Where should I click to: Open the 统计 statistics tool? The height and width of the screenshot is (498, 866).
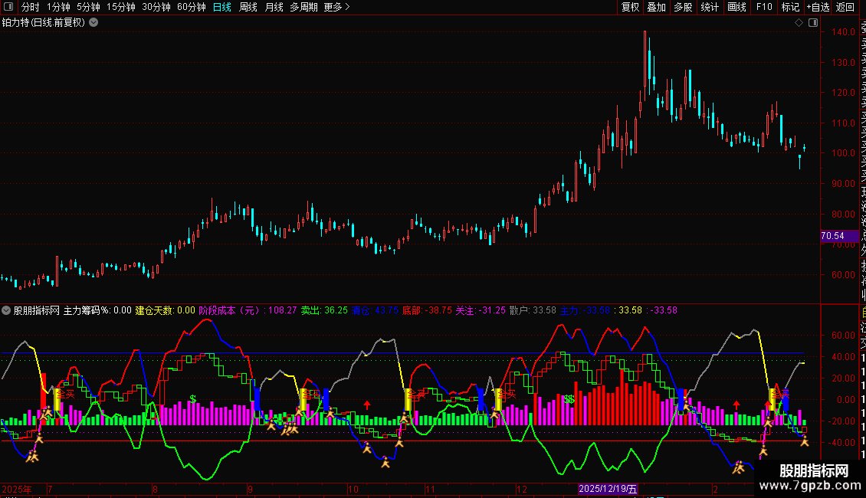click(710, 7)
